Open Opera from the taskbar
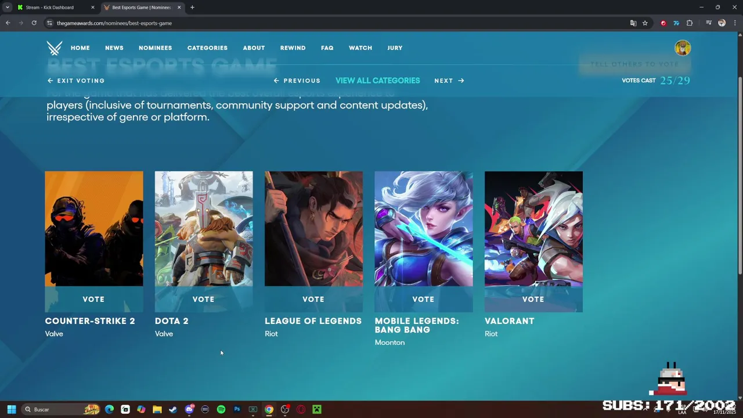Image resolution: width=743 pixels, height=418 pixels. (x=301, y=409)
